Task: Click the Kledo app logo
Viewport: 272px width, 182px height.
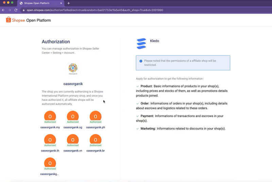Action: pos(141,44)
